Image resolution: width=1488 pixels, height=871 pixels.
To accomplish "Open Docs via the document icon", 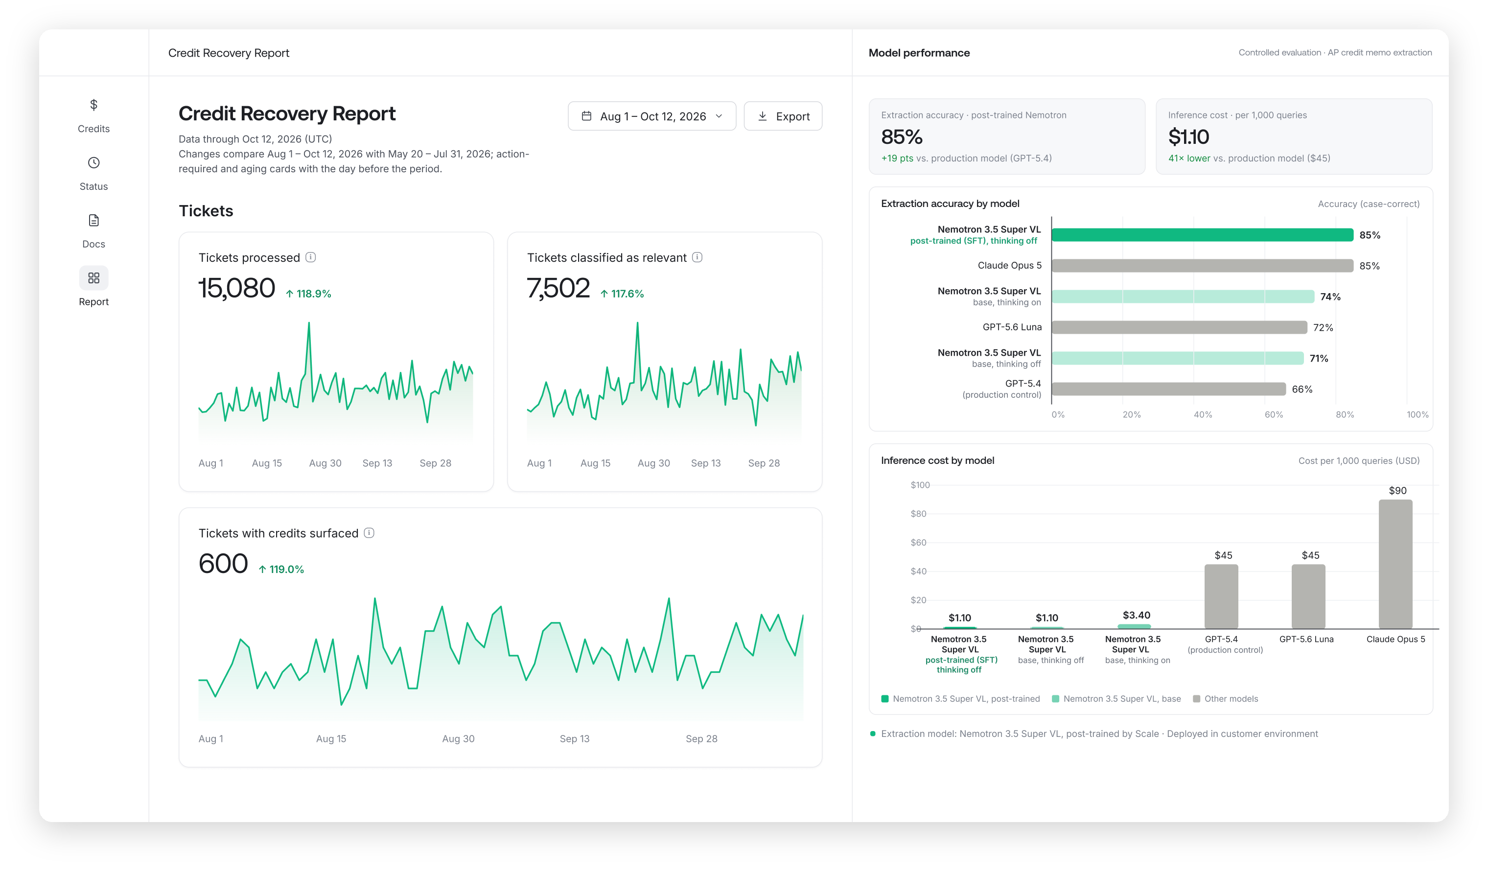I will pos(93,220).
